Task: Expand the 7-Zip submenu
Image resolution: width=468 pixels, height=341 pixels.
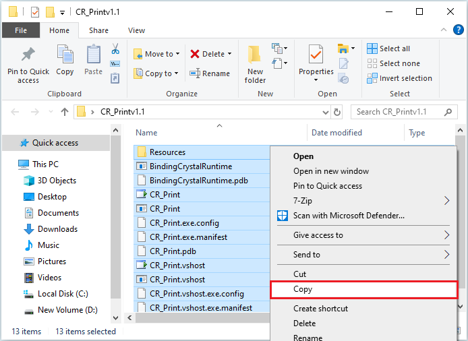Action: pyautogui.click(x=446, y=200)
